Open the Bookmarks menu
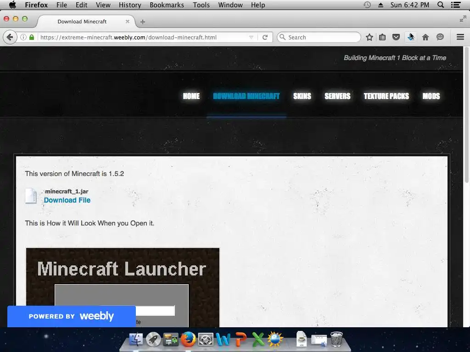Image resolution: width=470 pixels, height=352 pixels. pos(167,5)
